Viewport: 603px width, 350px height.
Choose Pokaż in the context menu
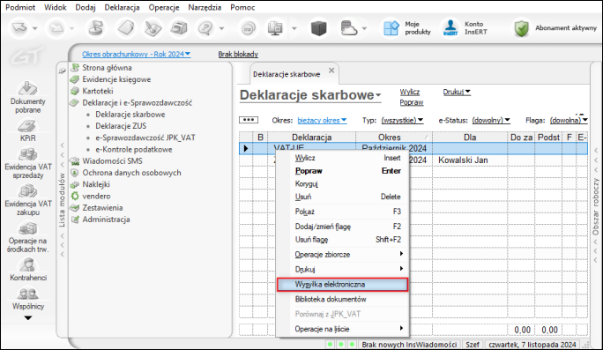(342, 212)
